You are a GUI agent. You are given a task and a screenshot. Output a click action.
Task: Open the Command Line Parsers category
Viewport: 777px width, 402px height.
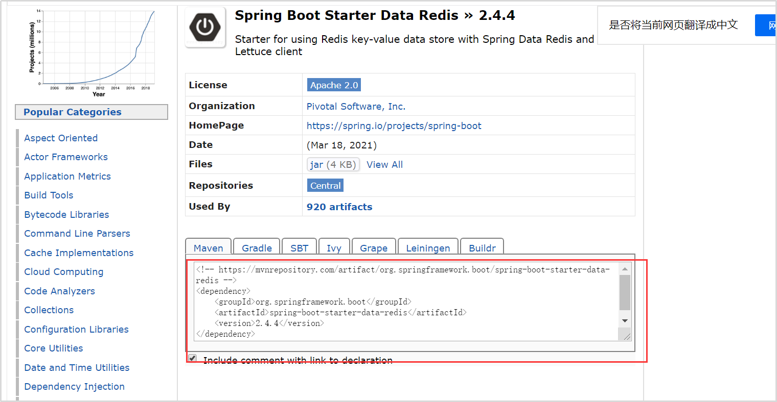click(x=77, y=233)
